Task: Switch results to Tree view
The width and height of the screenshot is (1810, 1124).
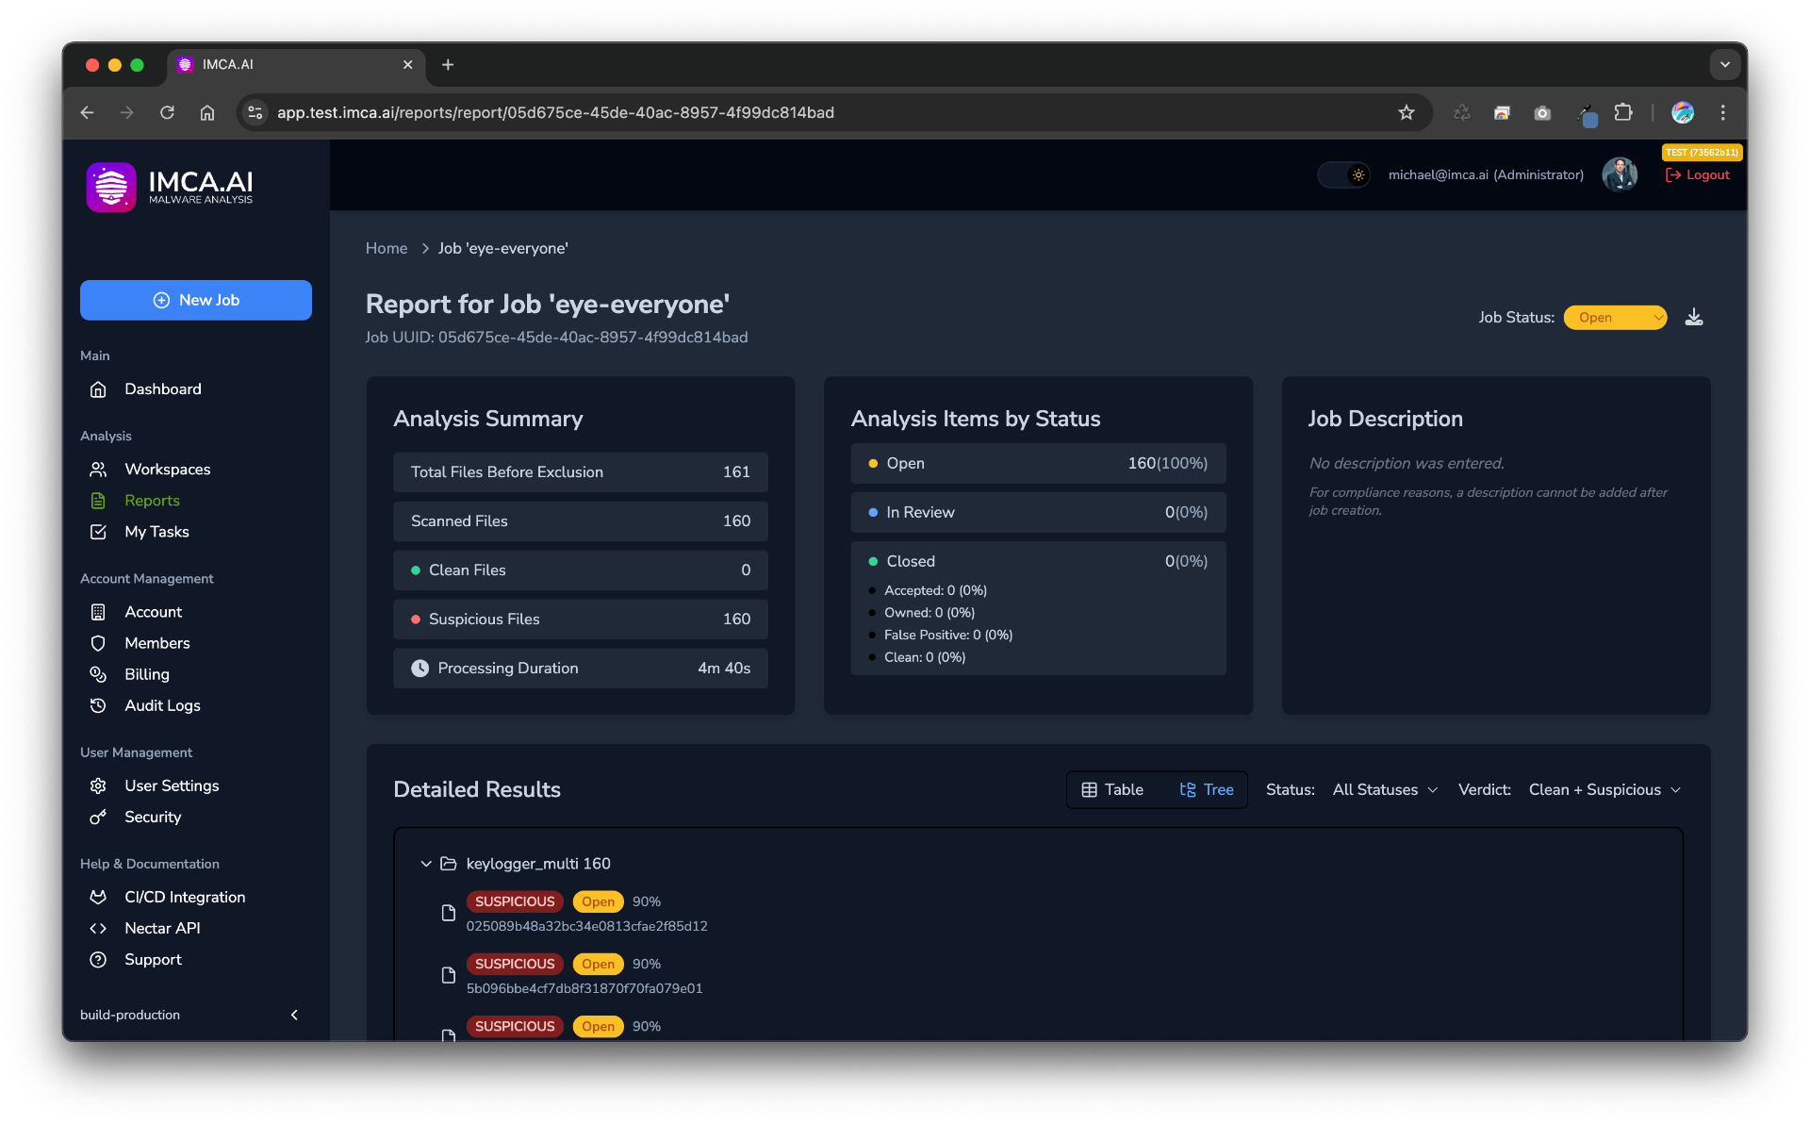Action: coord(1206,789)
